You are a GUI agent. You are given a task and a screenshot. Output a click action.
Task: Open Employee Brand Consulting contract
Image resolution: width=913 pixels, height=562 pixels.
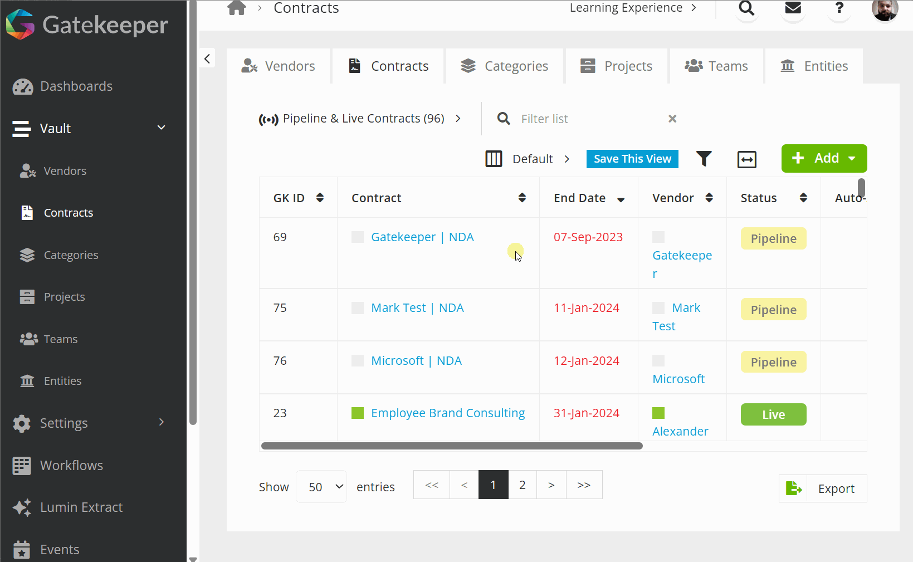click(448, 413)
